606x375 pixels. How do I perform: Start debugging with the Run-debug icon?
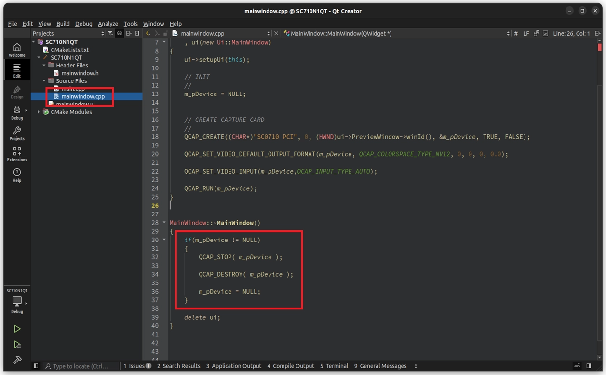[17, 344]
